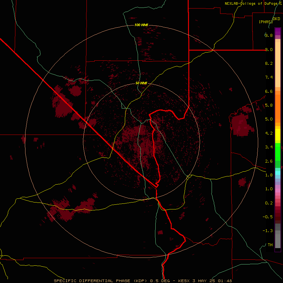
Task: Pick the yellow swatch in the legend bar
Action: click(278, 135)
